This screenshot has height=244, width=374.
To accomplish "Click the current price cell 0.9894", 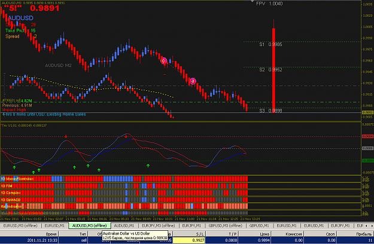I will click(255, 240).
